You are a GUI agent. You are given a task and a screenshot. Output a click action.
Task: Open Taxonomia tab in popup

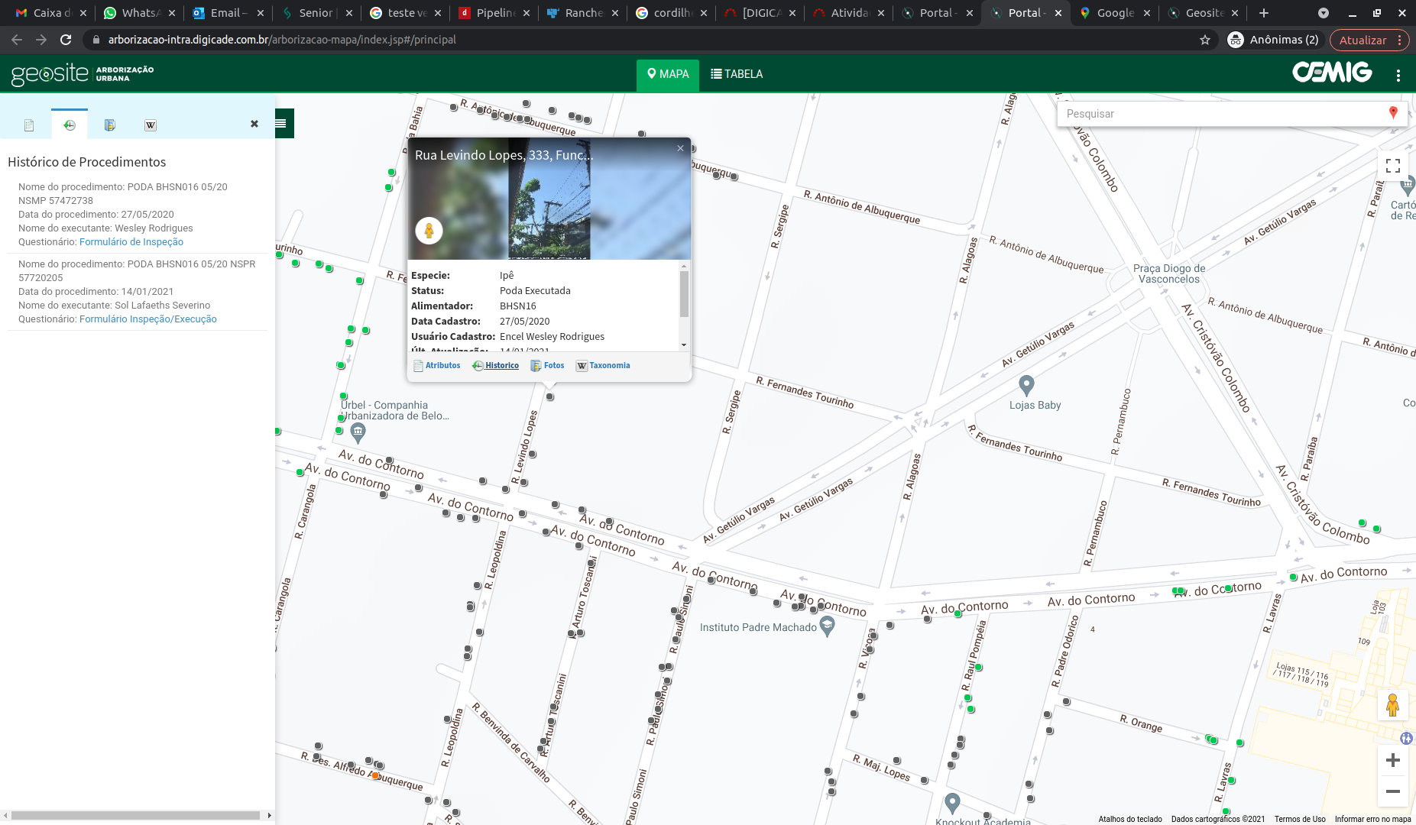click(603, 366)
